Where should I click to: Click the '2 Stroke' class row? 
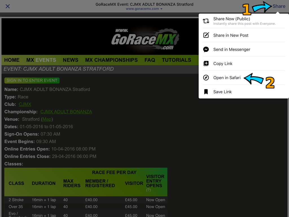coord(86,200)
